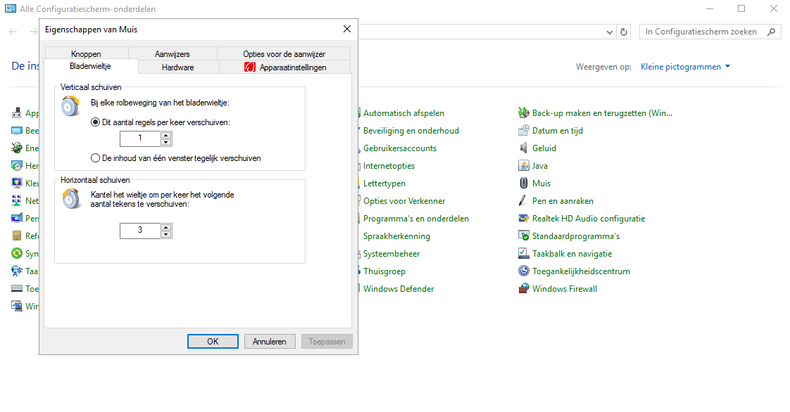Viewport: 790px width, 412px height.
Task: Click the Realtek HD Audio configuratie icon
Action: coord(523,219)
